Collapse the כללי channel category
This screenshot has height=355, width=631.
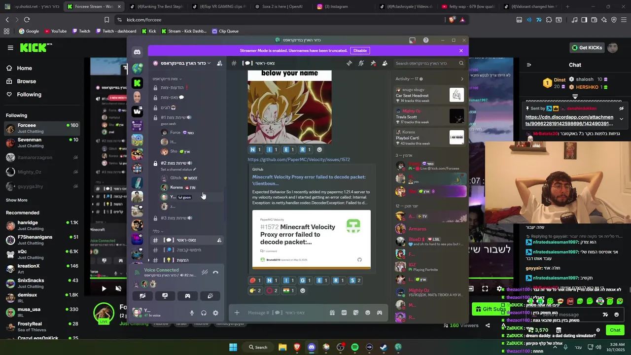tap(158, 231)
